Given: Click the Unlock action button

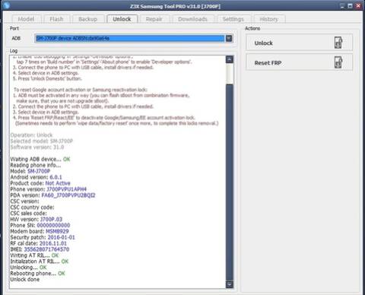Looking at the screenshot, I should (x=299, y=43).
